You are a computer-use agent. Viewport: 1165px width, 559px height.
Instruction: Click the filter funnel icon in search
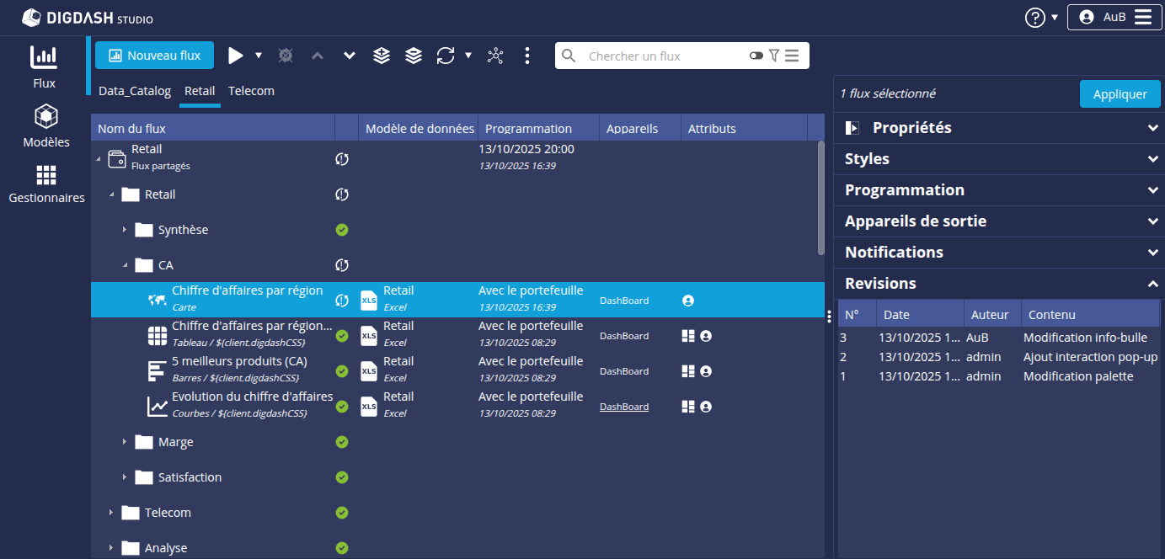click(x=774, y=56)
